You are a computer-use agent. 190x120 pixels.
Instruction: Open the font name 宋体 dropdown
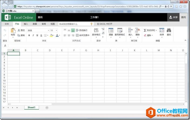(x=49, y=30)
